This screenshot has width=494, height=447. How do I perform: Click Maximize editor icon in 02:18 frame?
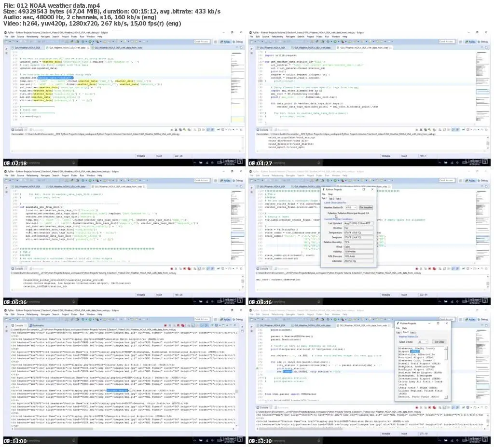point(241,48)
